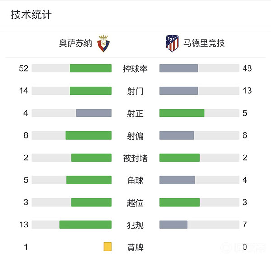Click Atlético's gray shots off target bar
The height and width of the screenshot is (256, 271).
coord(177,135)
